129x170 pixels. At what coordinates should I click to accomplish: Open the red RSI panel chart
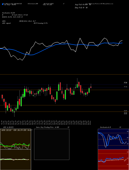point(113,160)
